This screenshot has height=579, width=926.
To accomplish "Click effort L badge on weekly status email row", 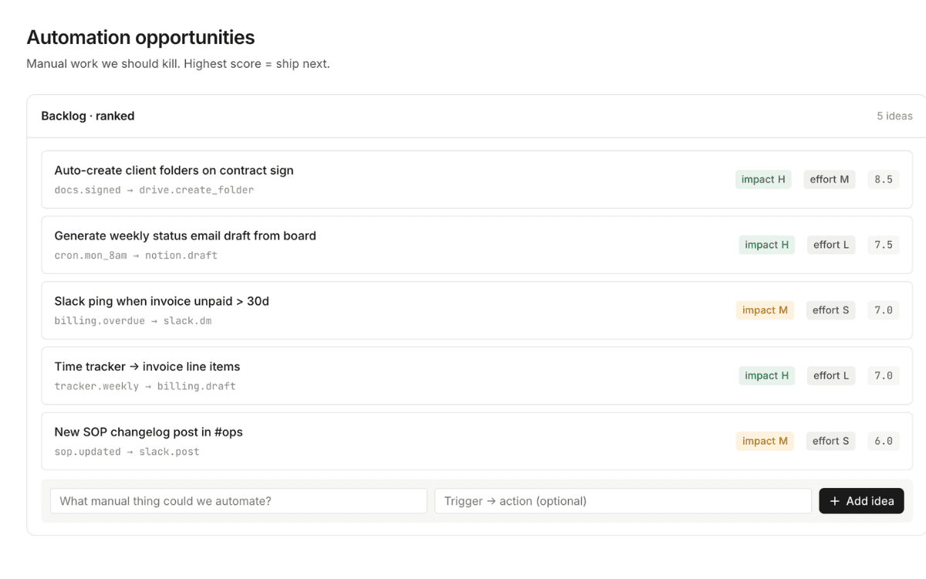I will [831, 245].
